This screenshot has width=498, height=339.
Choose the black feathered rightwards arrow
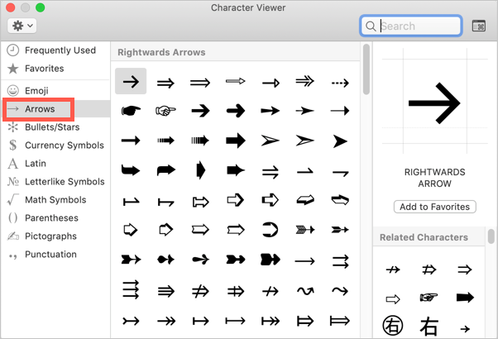click(x=340, y=230)
